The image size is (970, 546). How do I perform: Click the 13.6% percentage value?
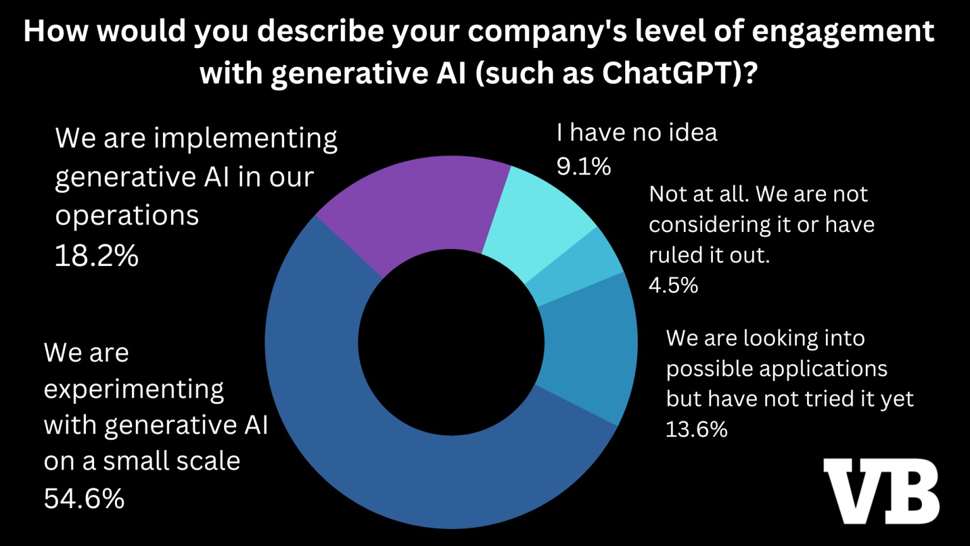[x=697, y=429]
